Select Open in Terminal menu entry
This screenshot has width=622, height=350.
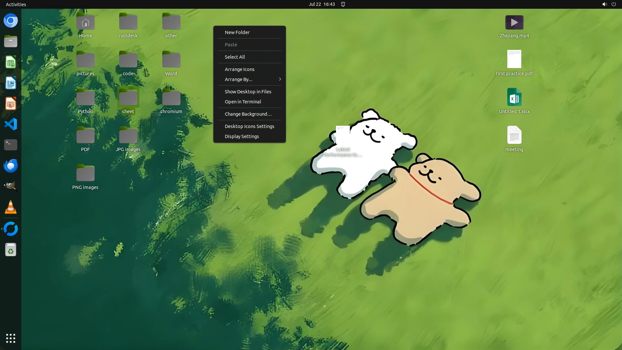pos(243,102)
